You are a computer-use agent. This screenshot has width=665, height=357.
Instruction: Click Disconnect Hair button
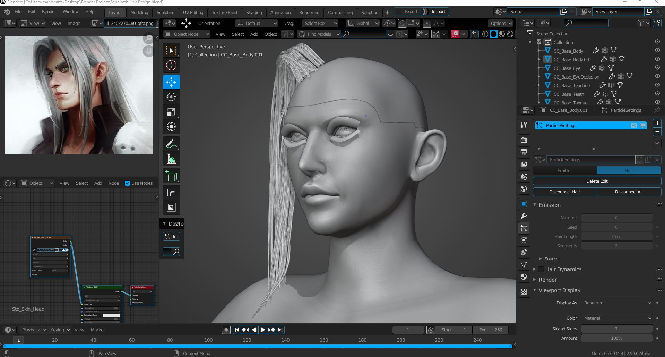(564, 192)
